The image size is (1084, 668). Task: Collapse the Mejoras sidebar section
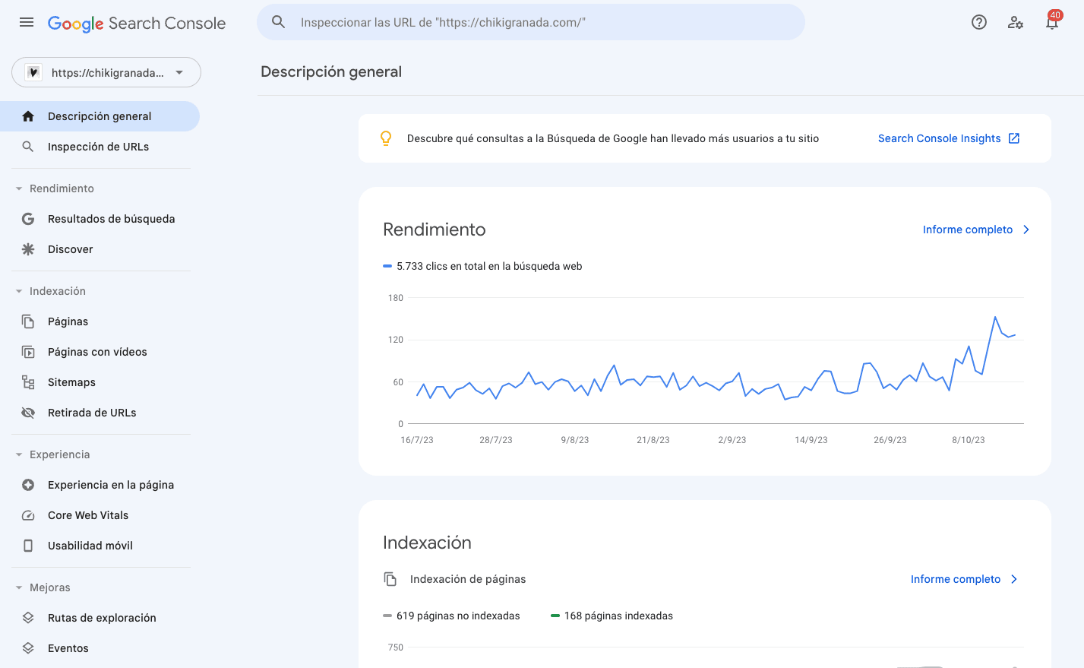coord(19,587)
